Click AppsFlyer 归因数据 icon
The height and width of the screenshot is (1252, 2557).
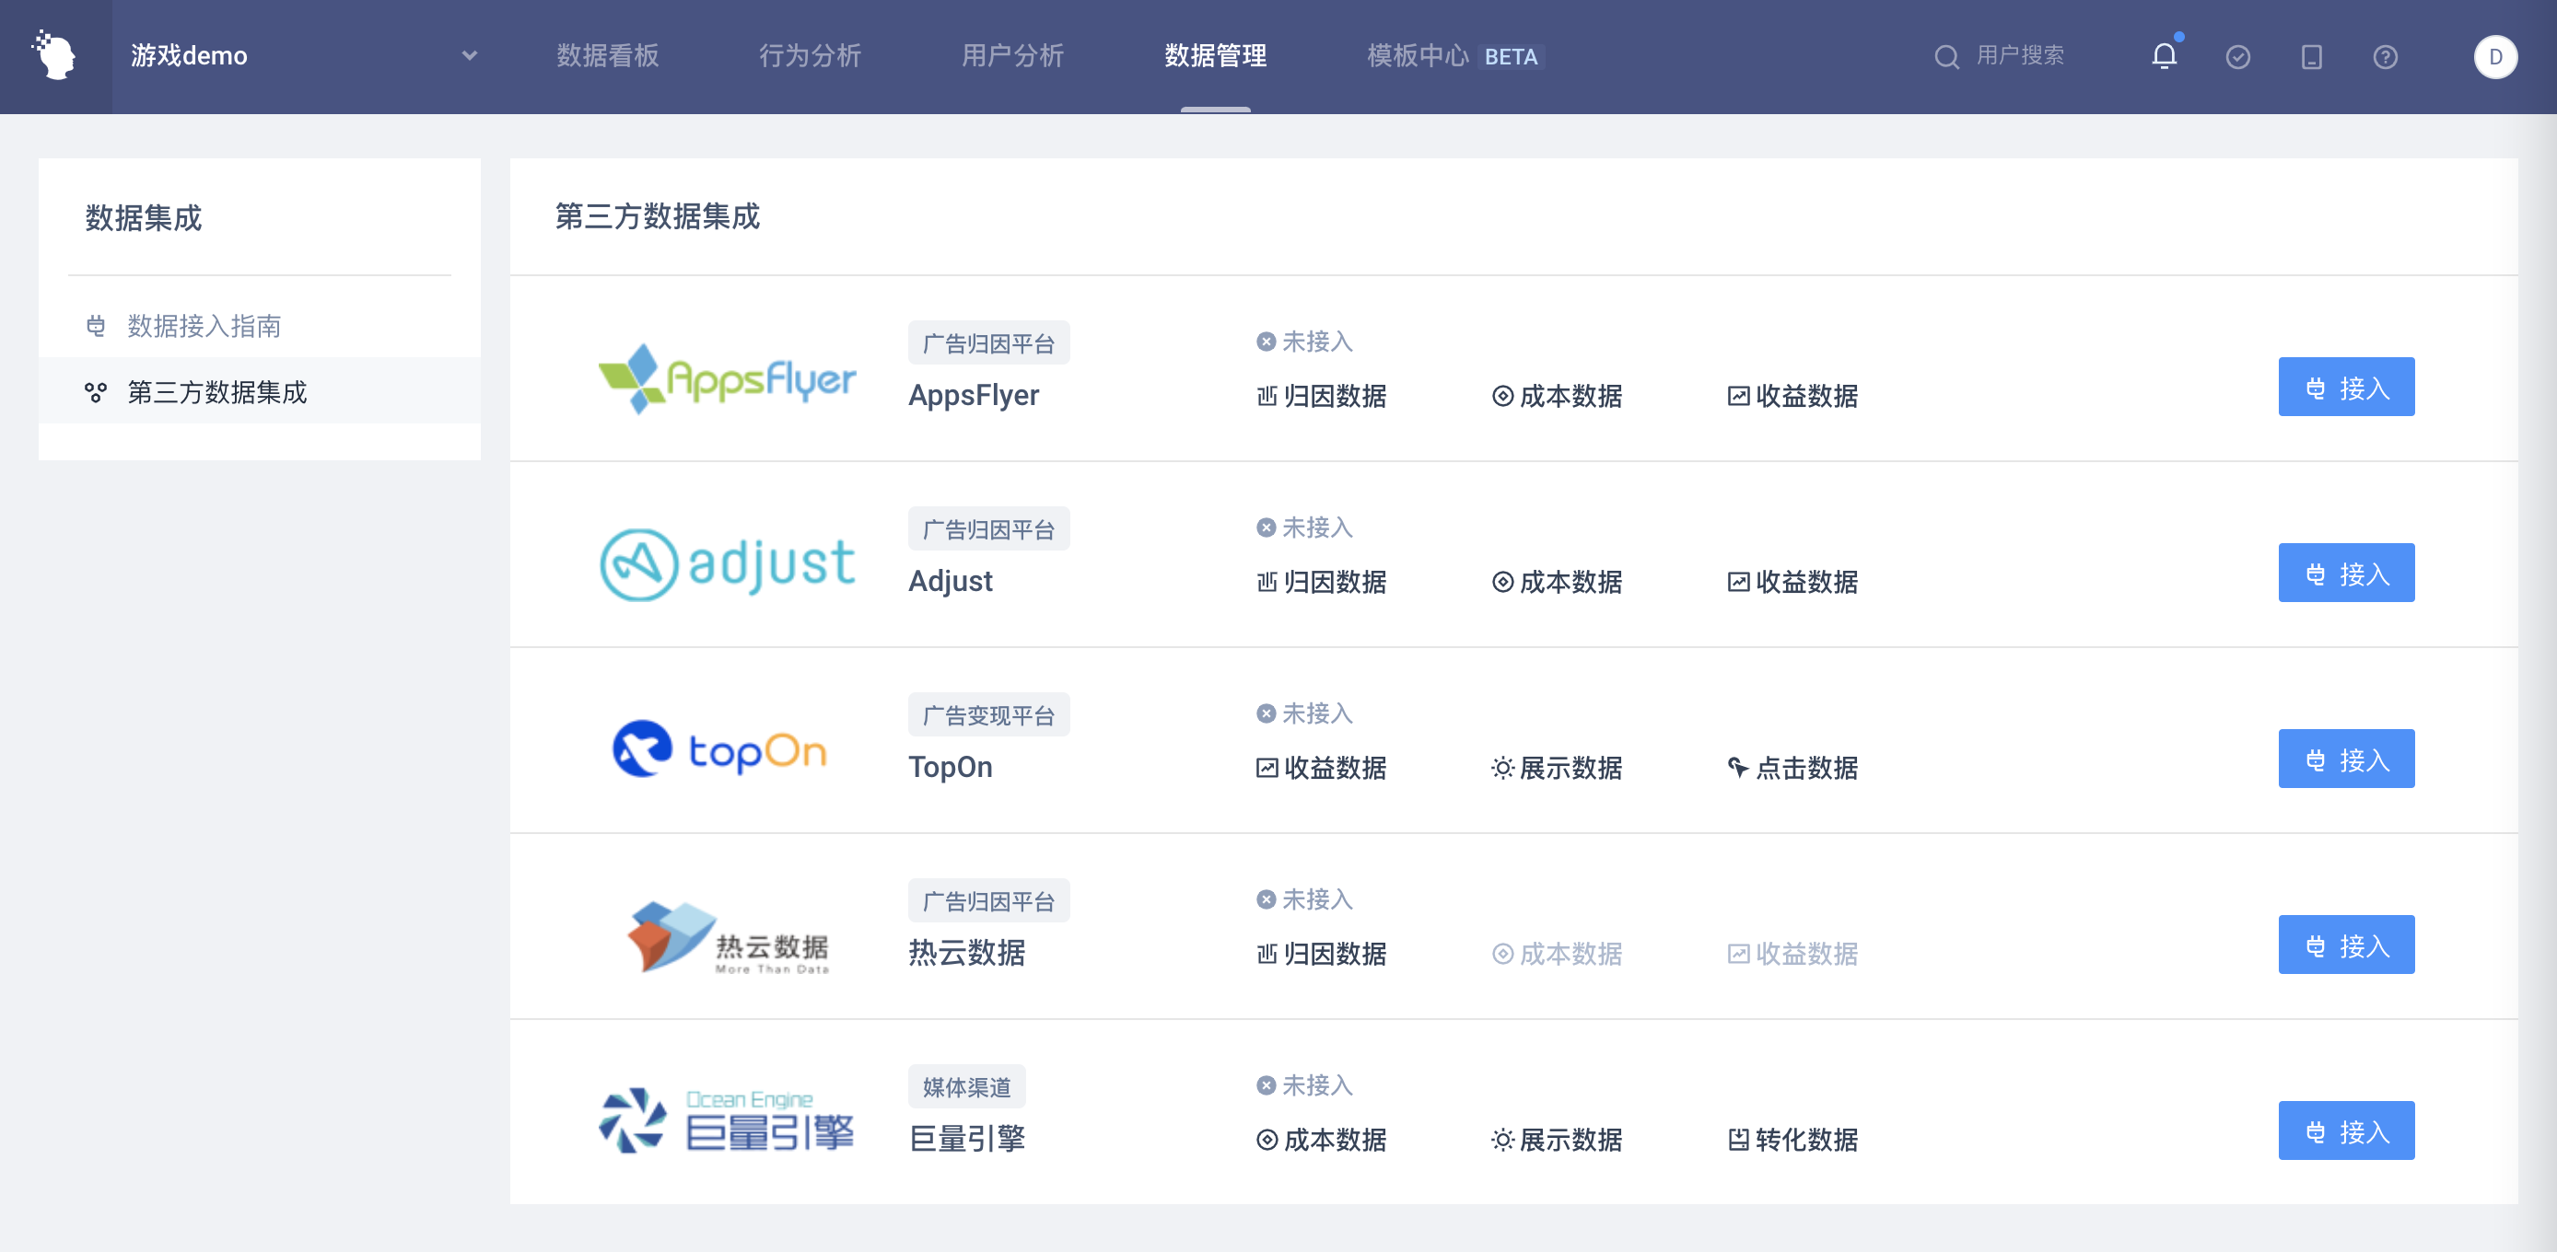[x=1267, y=397]
